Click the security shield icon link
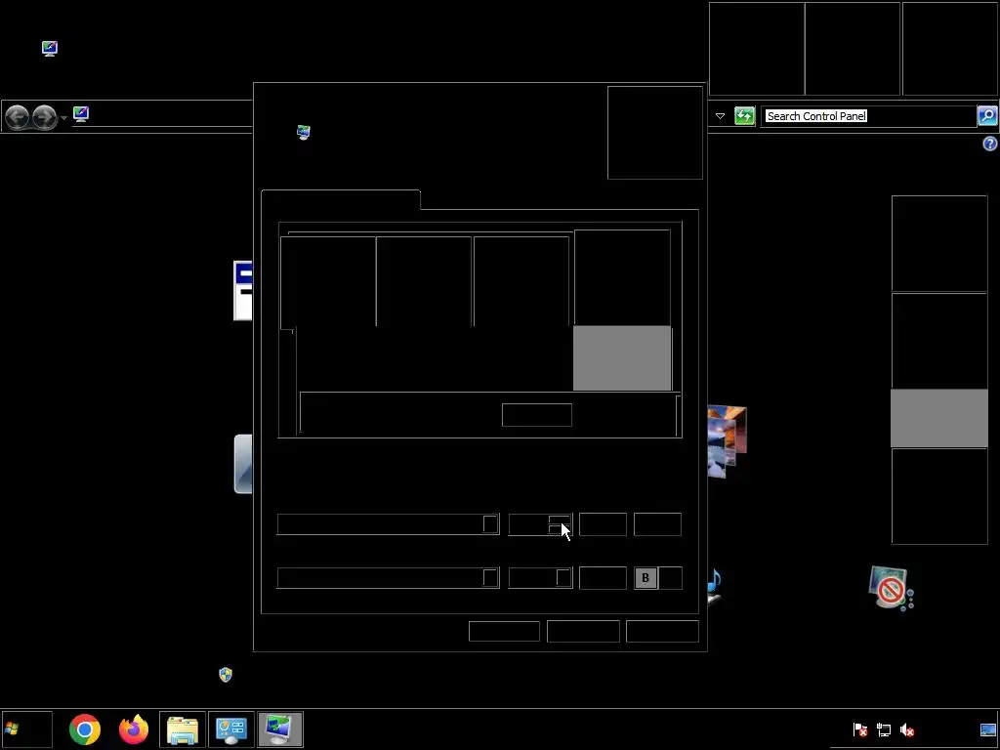 226,675
